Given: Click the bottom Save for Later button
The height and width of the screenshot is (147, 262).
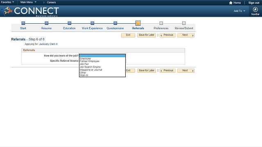Looking at the screenshot, I should (147, 71).
